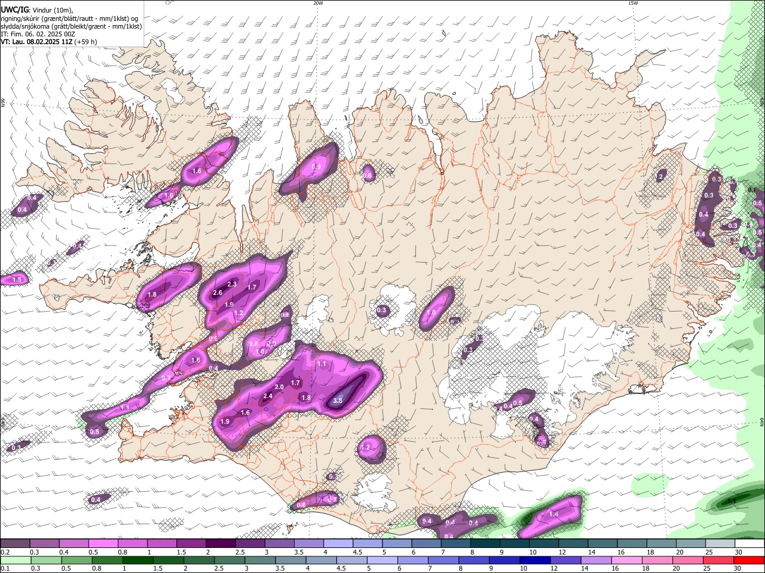Pick the 4.5 swatch in the upper legend row
765x573 pixels.
coord(367,544)
